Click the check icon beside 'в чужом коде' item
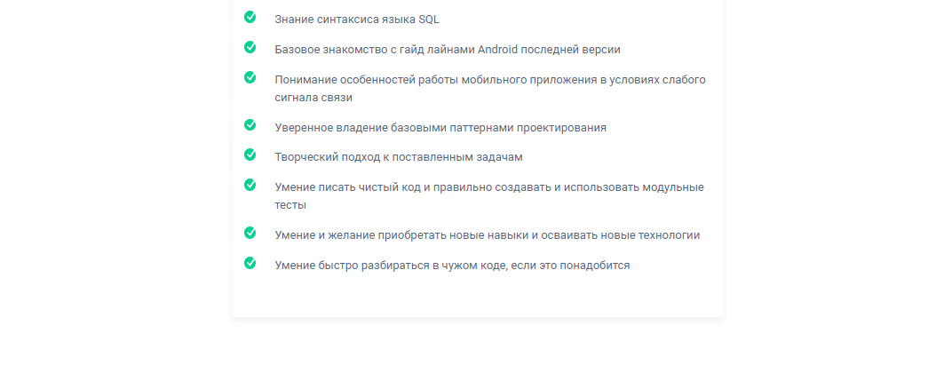 [x=250, y=263]
